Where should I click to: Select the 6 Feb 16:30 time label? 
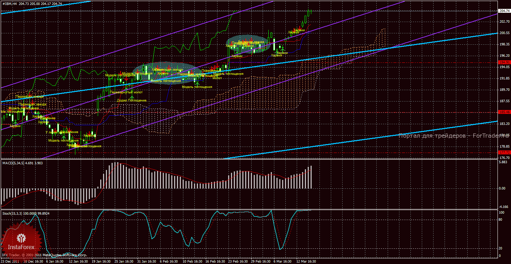(169, 262)
